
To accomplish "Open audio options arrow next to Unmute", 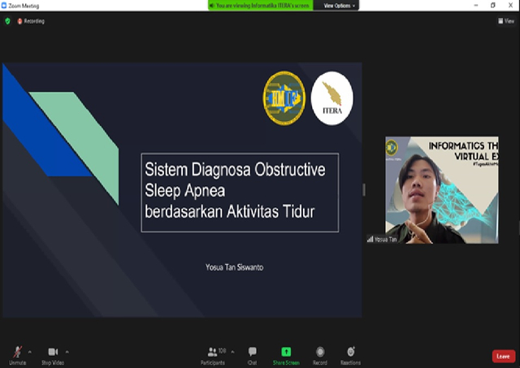I will pos(30,352).
